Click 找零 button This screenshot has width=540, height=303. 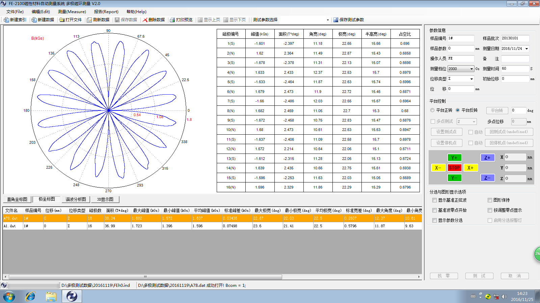tap(444, 276)
